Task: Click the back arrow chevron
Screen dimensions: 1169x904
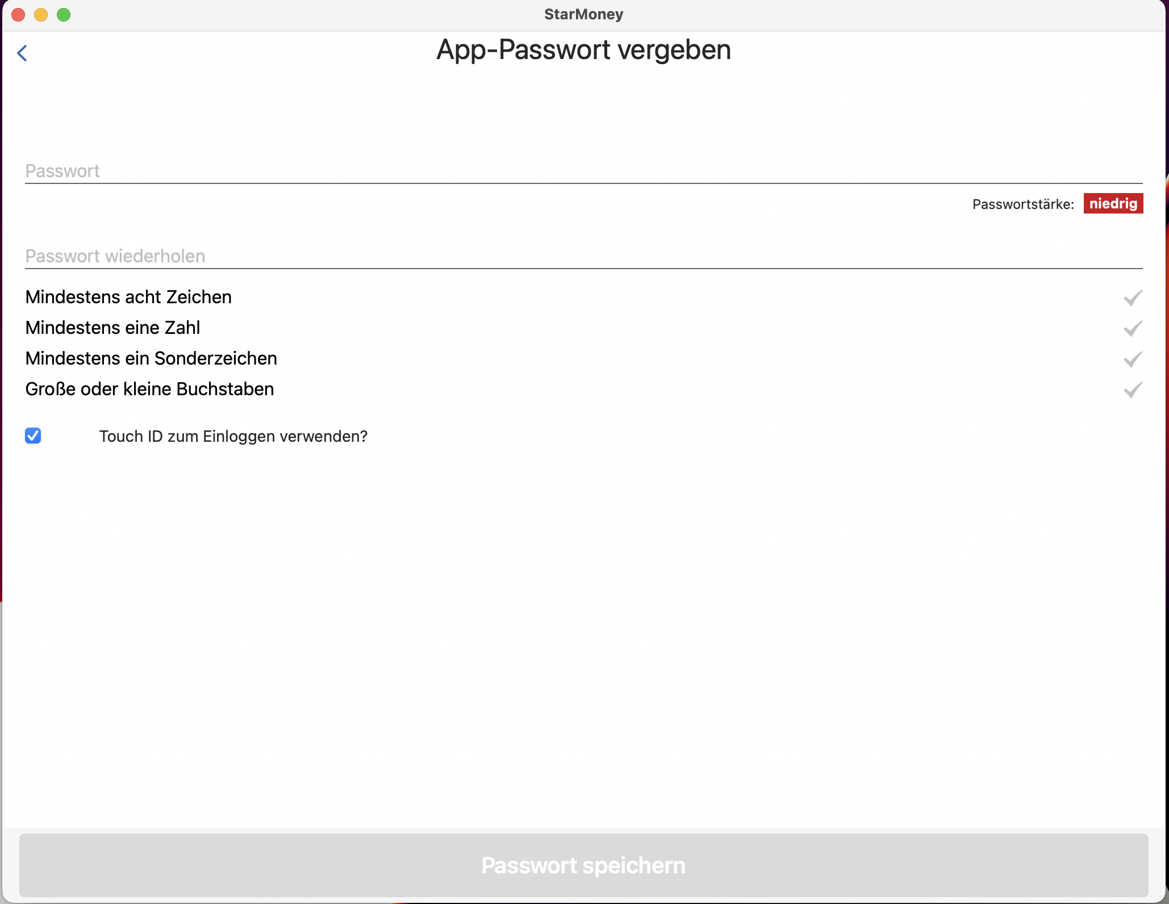Action: [22, 53]
